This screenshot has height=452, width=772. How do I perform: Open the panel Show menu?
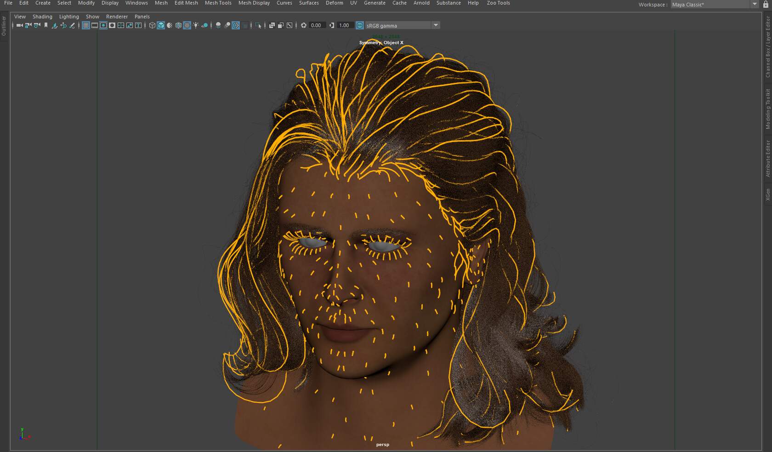(x=92, y=17)
